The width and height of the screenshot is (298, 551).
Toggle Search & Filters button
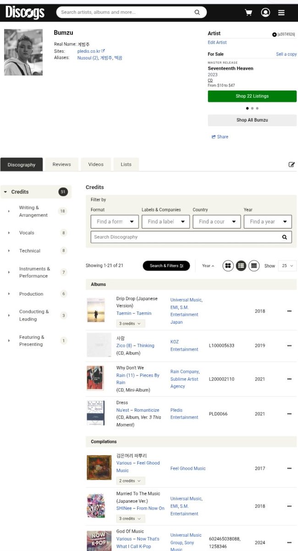point(166,266)
